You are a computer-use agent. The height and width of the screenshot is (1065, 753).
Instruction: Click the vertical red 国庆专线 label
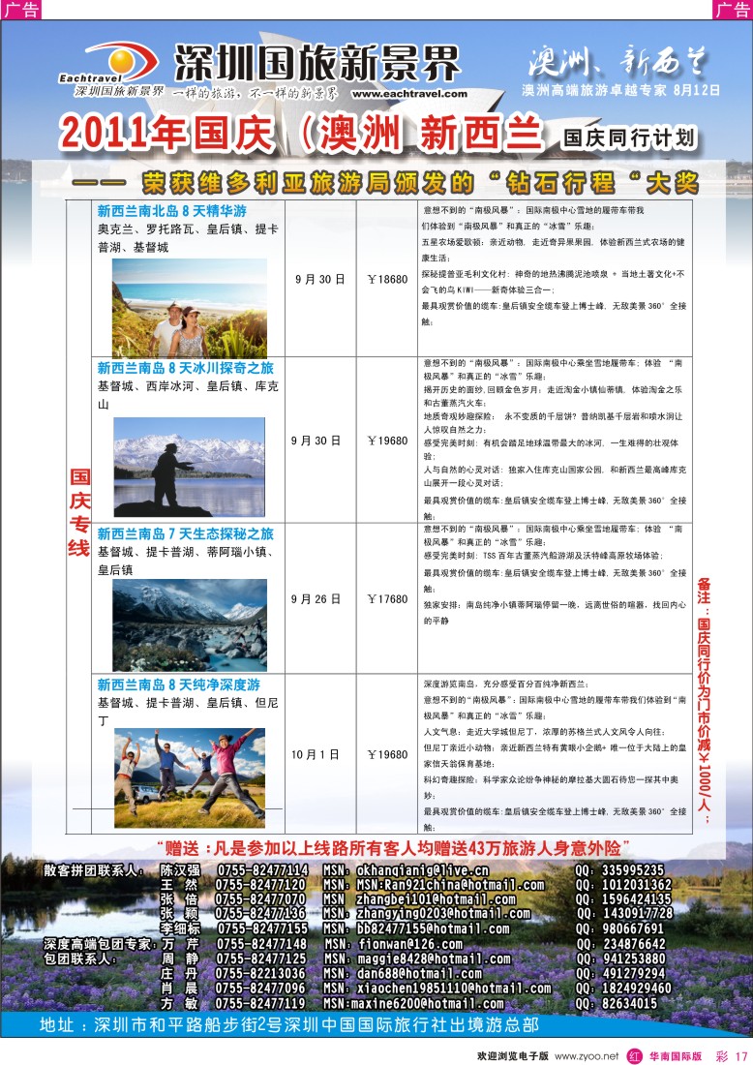click(x=79, y=513)
